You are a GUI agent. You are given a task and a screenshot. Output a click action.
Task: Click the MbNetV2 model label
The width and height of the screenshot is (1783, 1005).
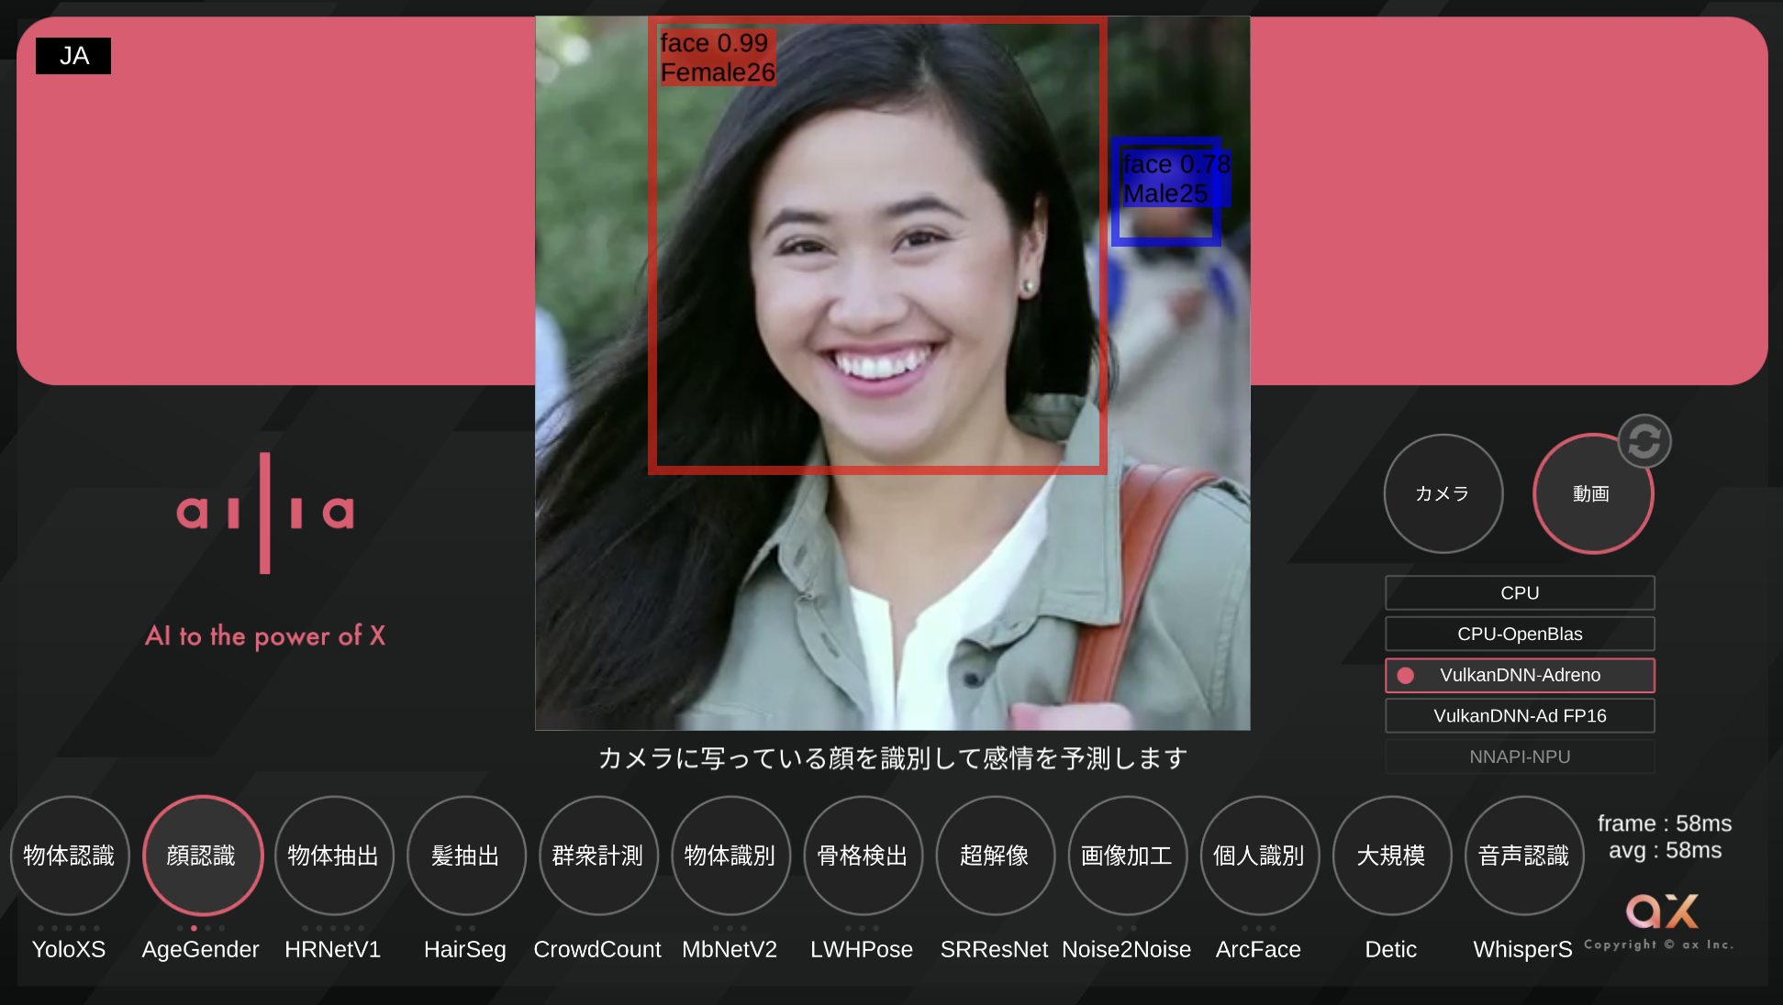pos(730,949)
